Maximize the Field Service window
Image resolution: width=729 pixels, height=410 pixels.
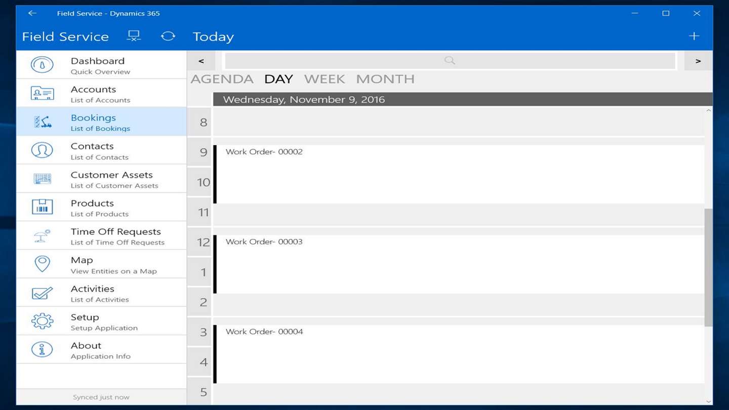[666, 13]
